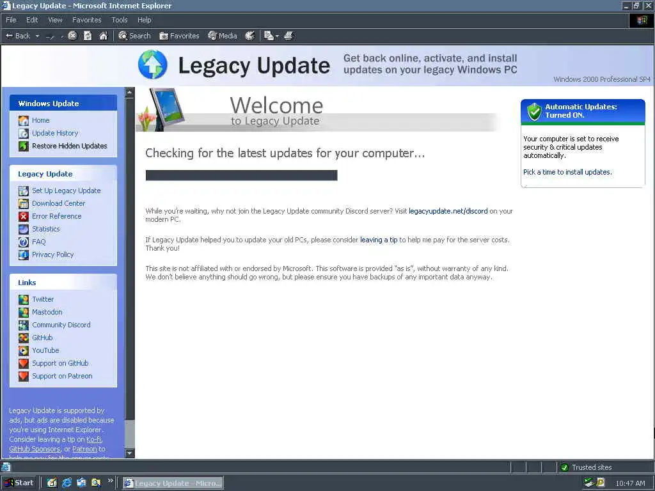The height and width of the screenshot is (491, 655).
Task: Click the Mail toolbar icon
Action: click(x=269, y=36)
